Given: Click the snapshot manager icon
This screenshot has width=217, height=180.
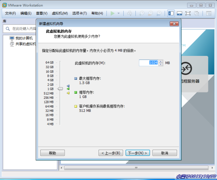Looking at the screenshot, I should pyautogui.click(x=159, y=13).
